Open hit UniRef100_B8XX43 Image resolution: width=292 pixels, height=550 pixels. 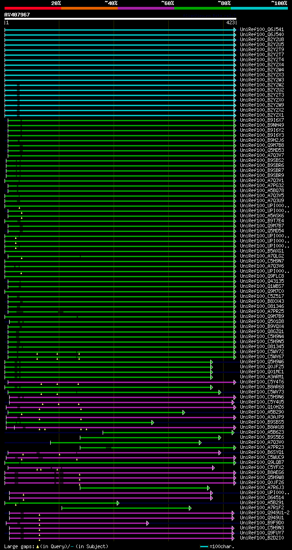pos(262,301)
